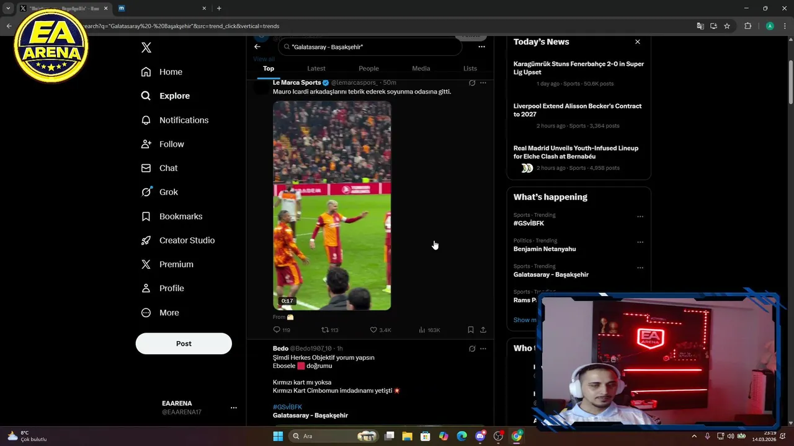
Task: Click the install app icon in address bar
Action: [x=713, y=26]
